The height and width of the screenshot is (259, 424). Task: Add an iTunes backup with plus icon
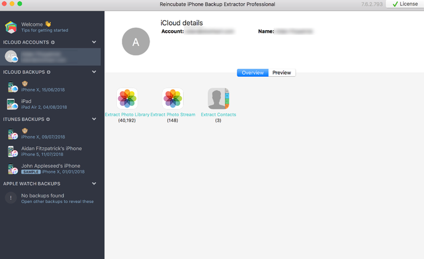48,119
